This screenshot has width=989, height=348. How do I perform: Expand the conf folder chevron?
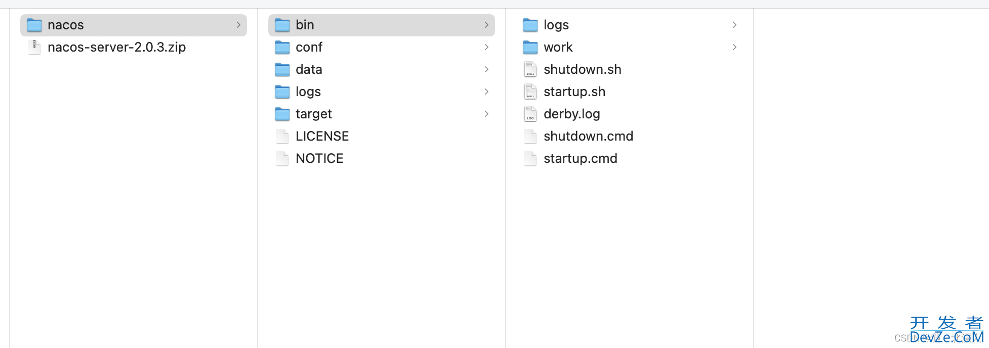click(x=486, y=47)
